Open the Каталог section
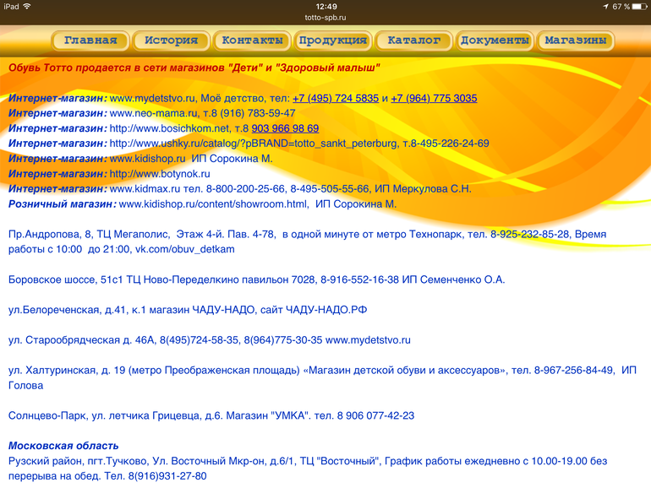 (413, 41)
